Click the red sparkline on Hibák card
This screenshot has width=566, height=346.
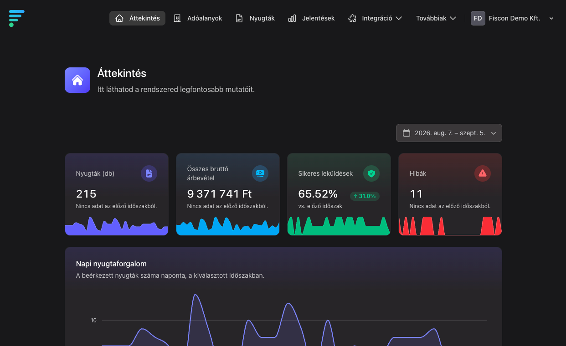pyautogui.click(x=450, y=226)
